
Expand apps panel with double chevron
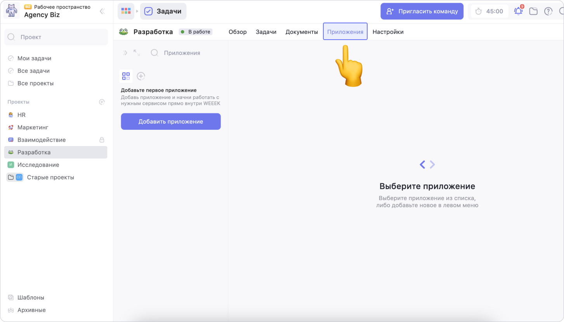click(x=125, y=53)
